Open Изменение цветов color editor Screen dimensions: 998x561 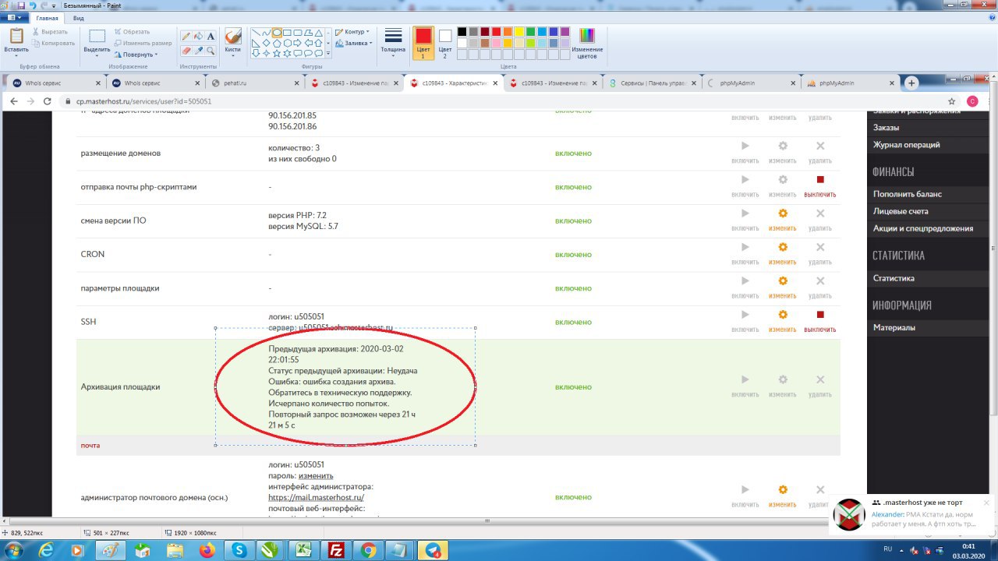pos(587,44)
